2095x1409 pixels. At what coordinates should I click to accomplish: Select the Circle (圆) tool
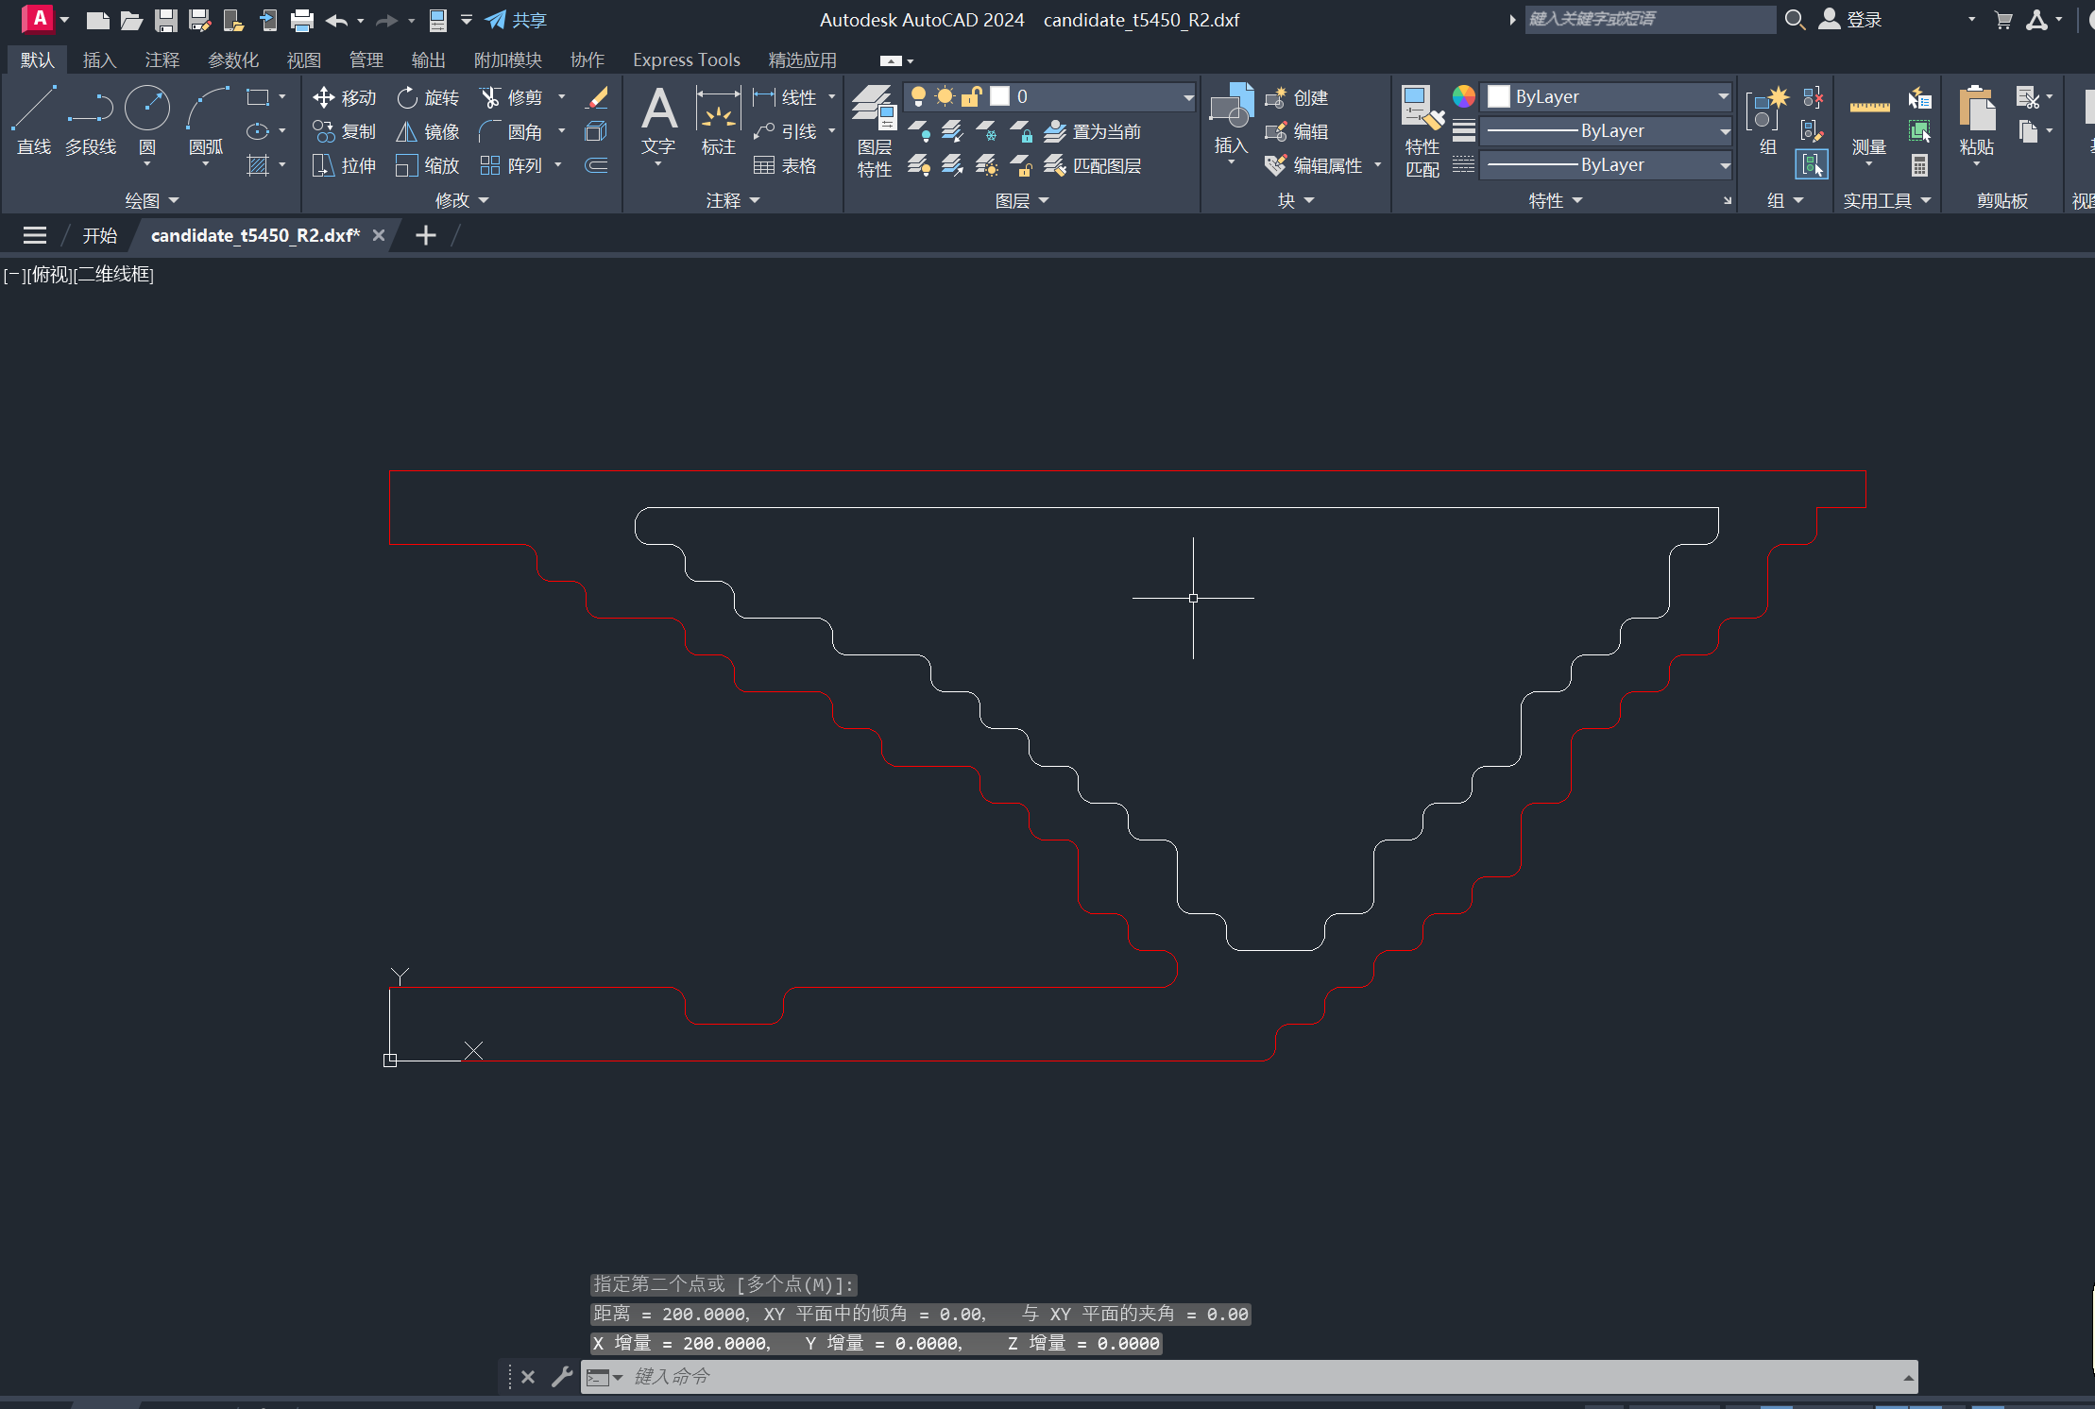[147, 120]
